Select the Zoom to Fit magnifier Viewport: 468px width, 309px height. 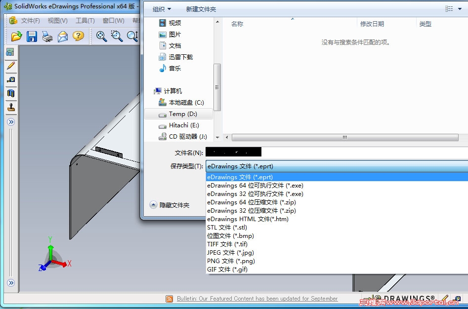point(101,37)
